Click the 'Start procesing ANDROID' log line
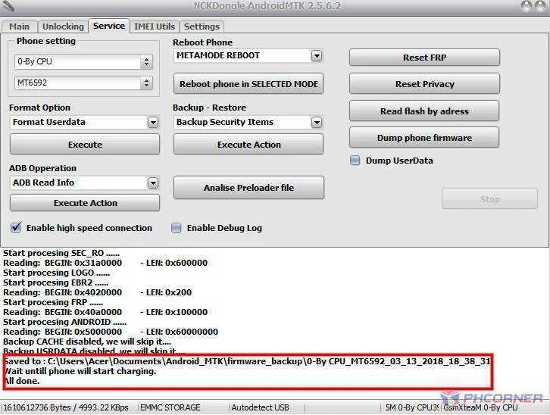 [65, 322]
